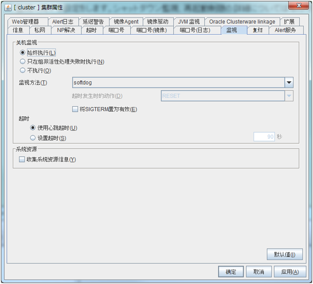This screenshot has height=284, width=313.
Task: Open the 镜像Agent tab
Action: click(126, 22)
